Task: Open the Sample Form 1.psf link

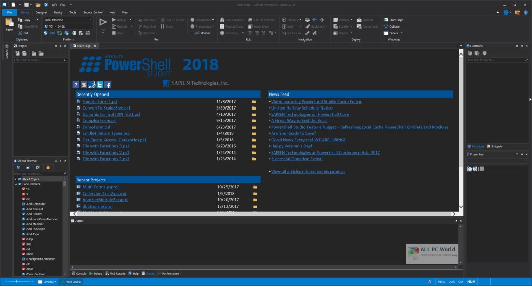Action: (100, 102)
